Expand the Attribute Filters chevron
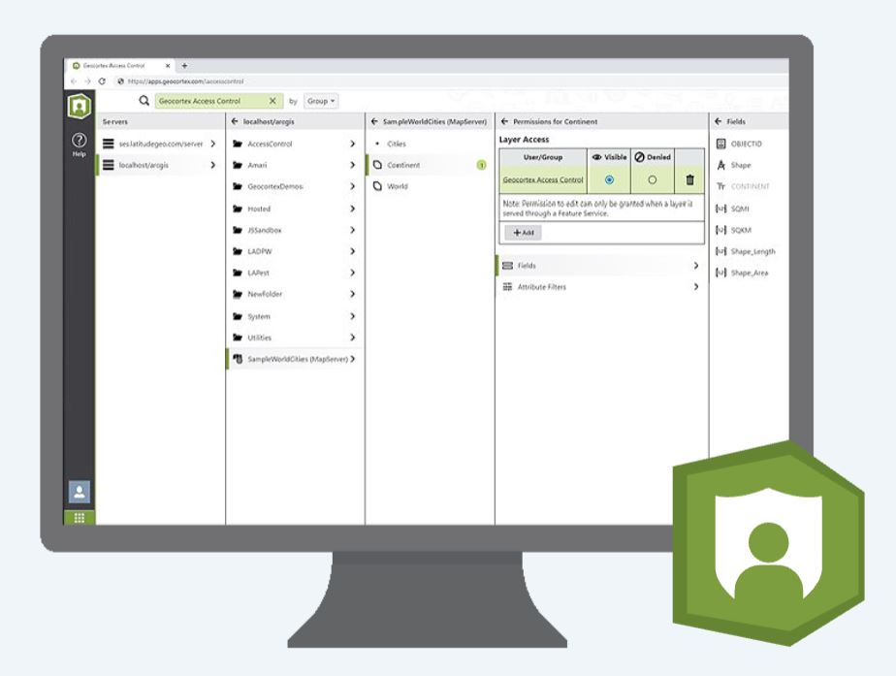896x676 pixels. 696,287
